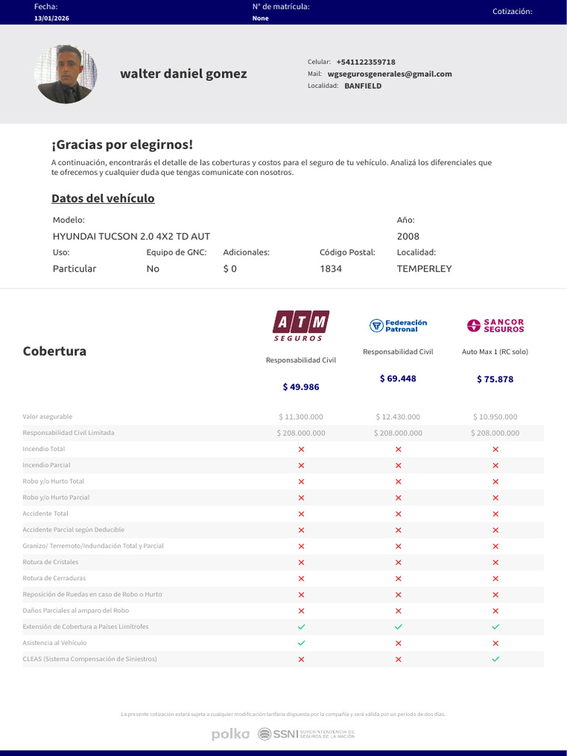567x756 pixels.
Task: Click the Auto Max 1 (RC solo) plan label
Action: (x=495, y=352)
